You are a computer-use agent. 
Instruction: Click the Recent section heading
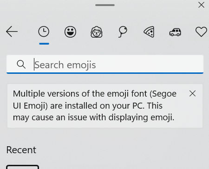pyautogui.click(x=21, y=150)
